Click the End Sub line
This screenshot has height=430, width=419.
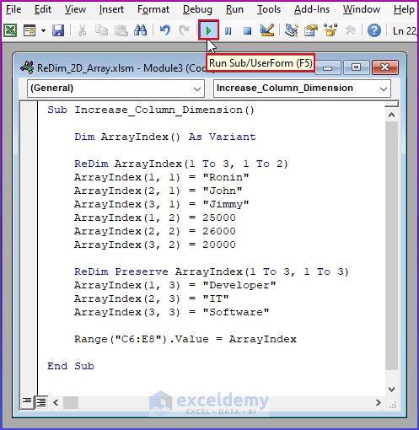(71, 366)
